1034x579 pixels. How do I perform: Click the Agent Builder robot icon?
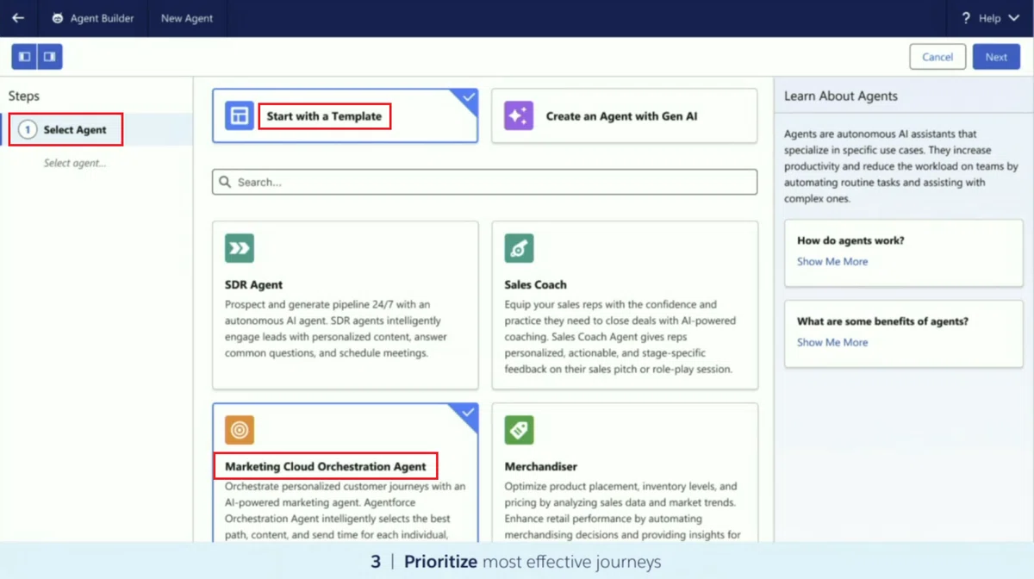click(x=58, y=18)
